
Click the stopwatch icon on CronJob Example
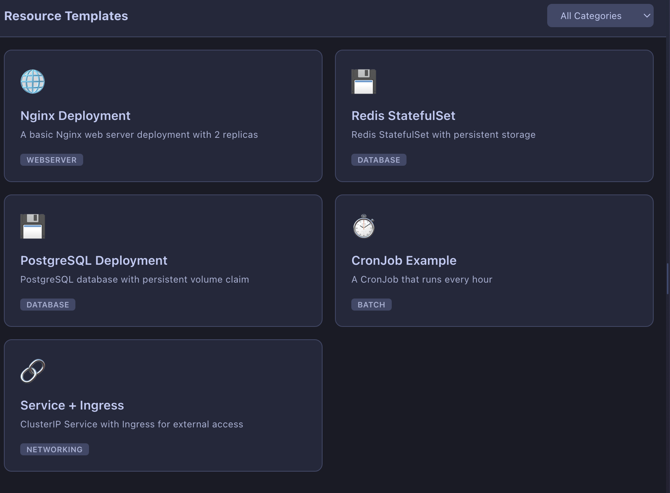pyautogui.click(x=363, y=227)
